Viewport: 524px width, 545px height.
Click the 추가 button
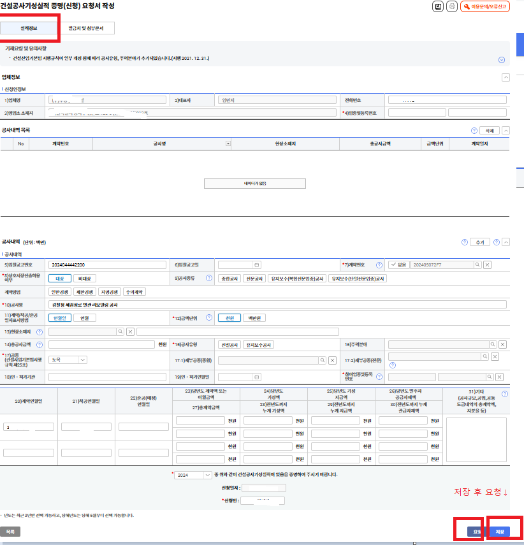(480, 242)
